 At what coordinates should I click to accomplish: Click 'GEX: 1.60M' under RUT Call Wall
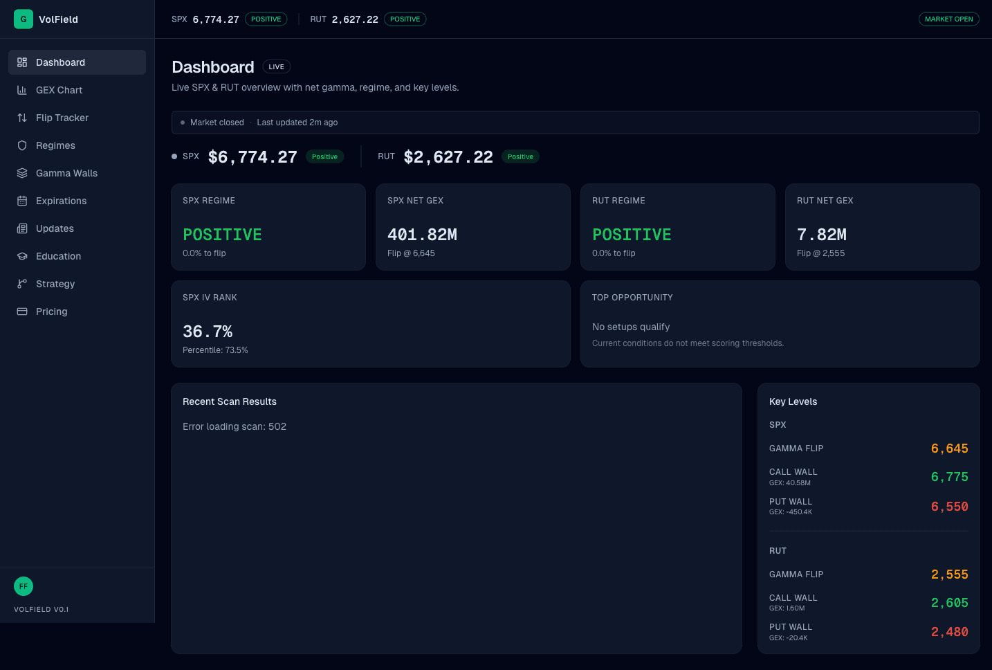pos(787,608)
